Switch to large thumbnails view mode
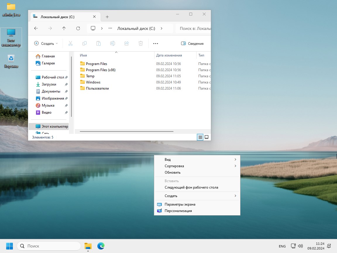337x253 pixels. click(207, 137)
